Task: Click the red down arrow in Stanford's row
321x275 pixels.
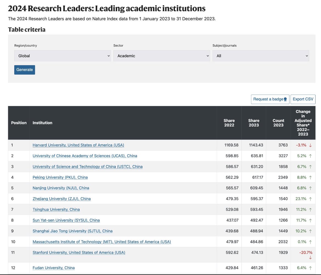Action: point(310,258)
